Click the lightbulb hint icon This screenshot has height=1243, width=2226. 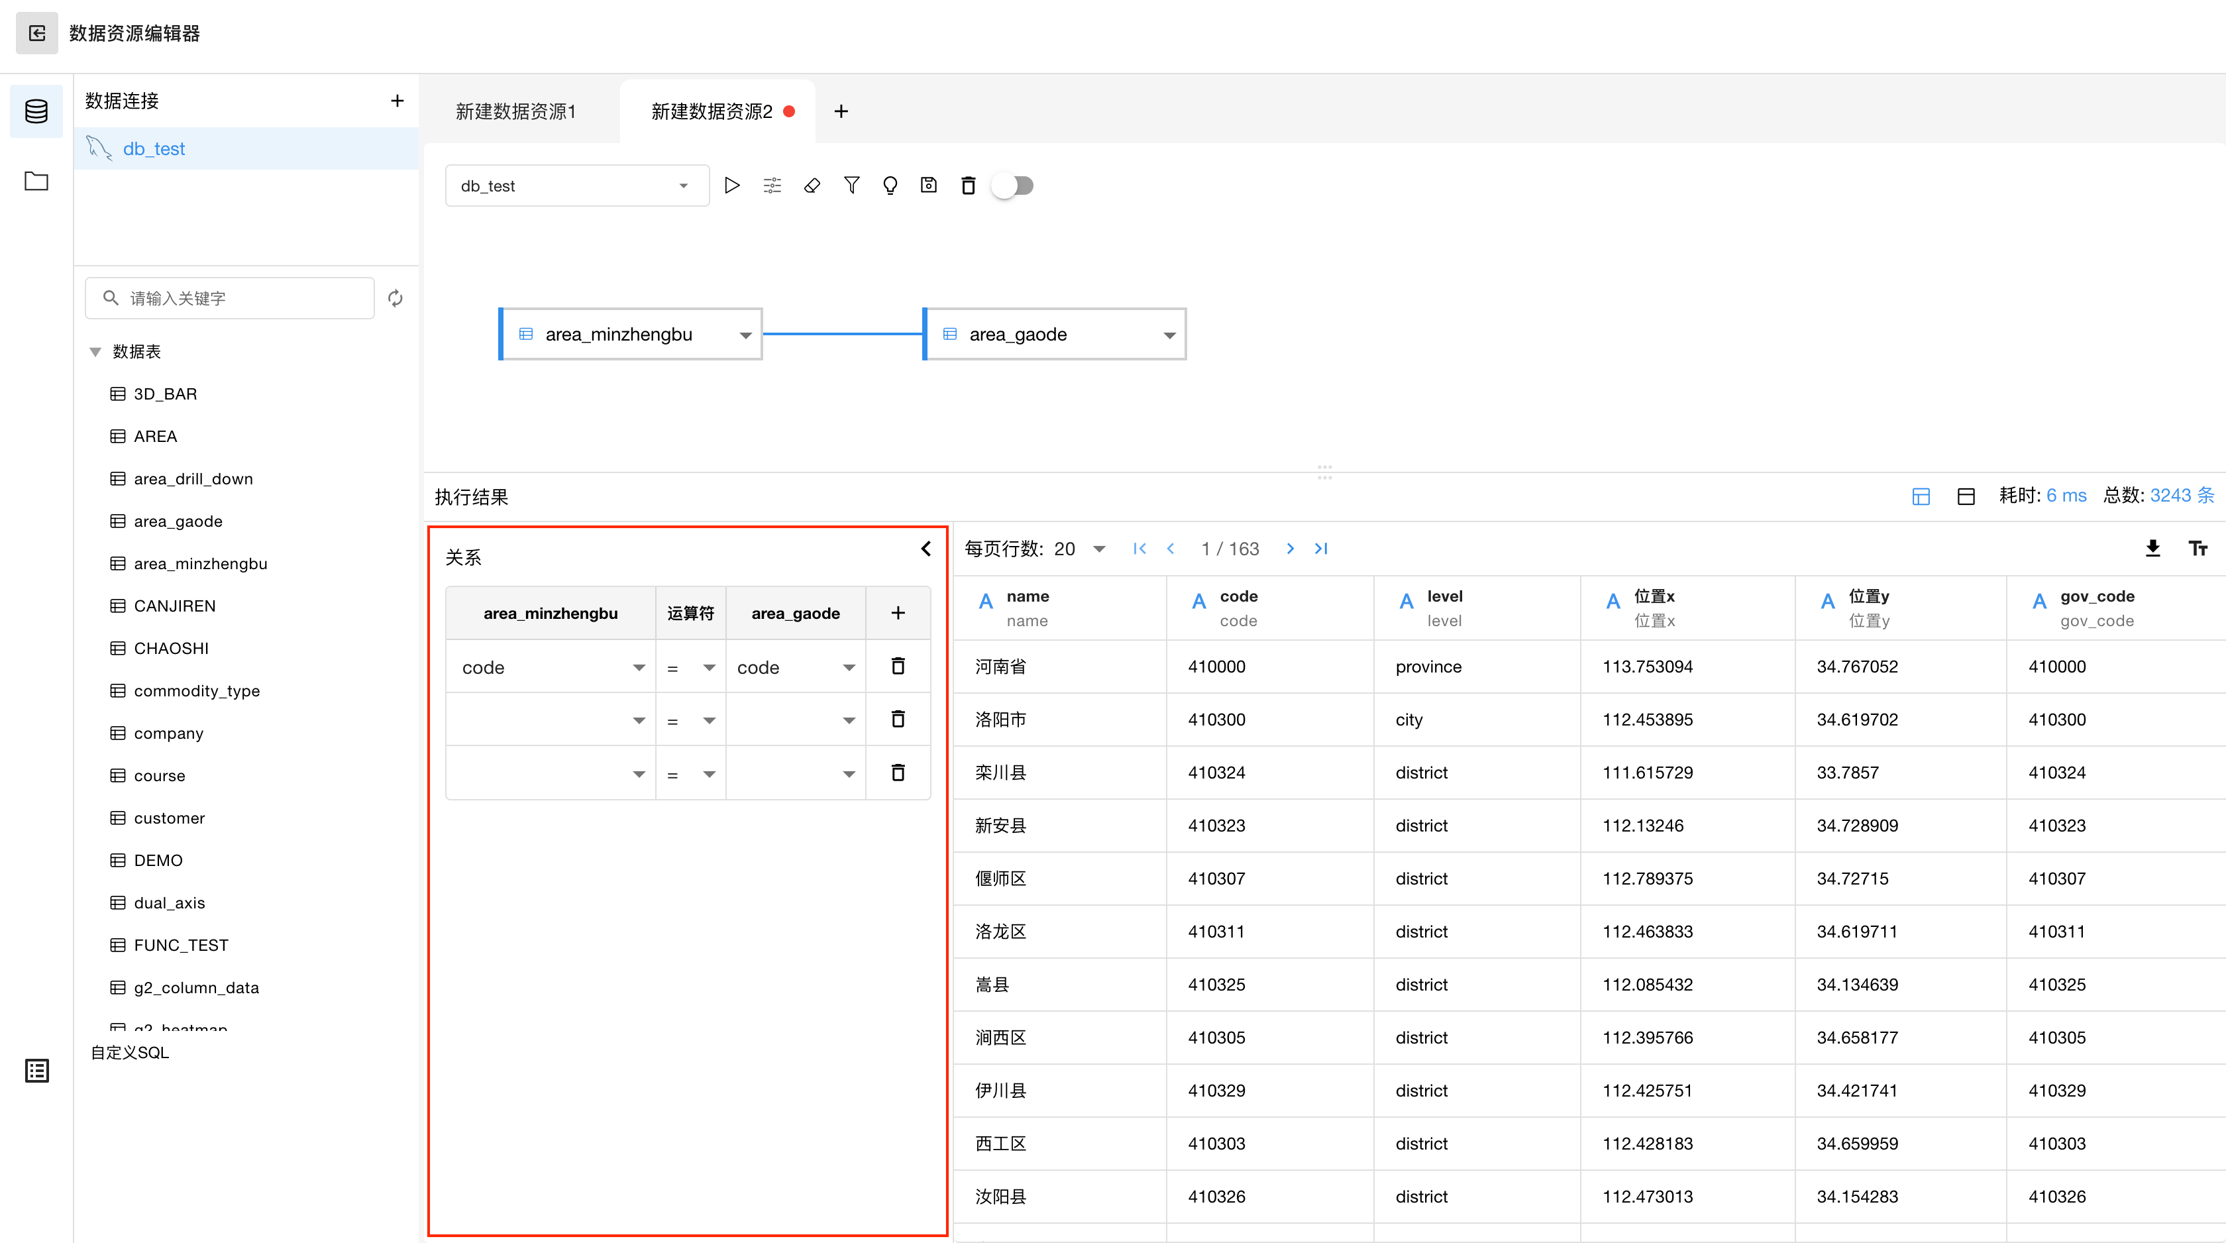coord(890,185)
